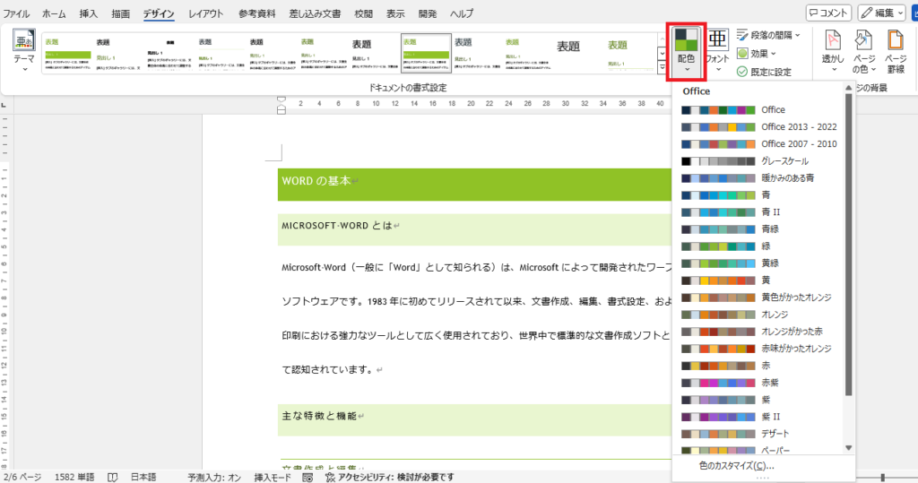Screen dimensions: 918x483
Task: Click the WORDの基本 heading in document
Action: pos(316,181)
